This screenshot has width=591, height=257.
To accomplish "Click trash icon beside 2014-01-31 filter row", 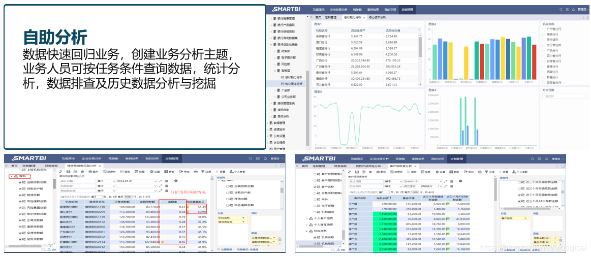I will click(x=452, y=181).
